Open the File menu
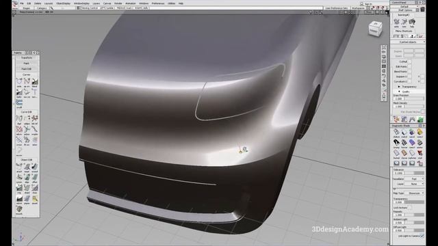The image size is (438, 246). (22, 3)
